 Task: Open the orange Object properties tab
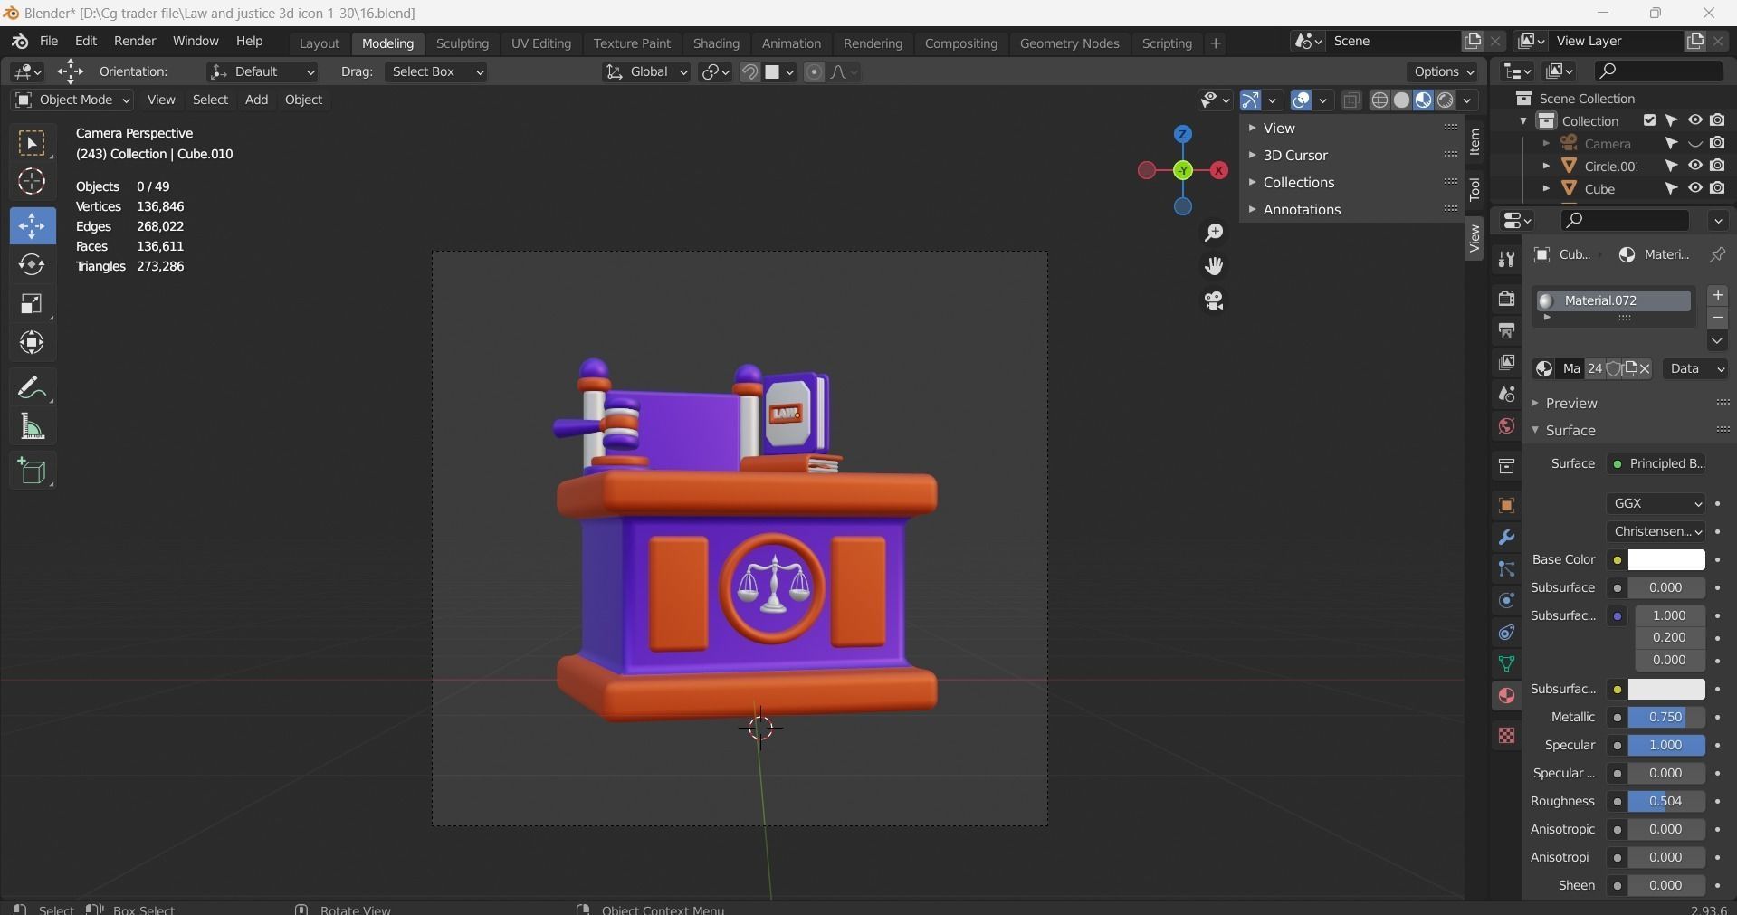pos(1506,505)
